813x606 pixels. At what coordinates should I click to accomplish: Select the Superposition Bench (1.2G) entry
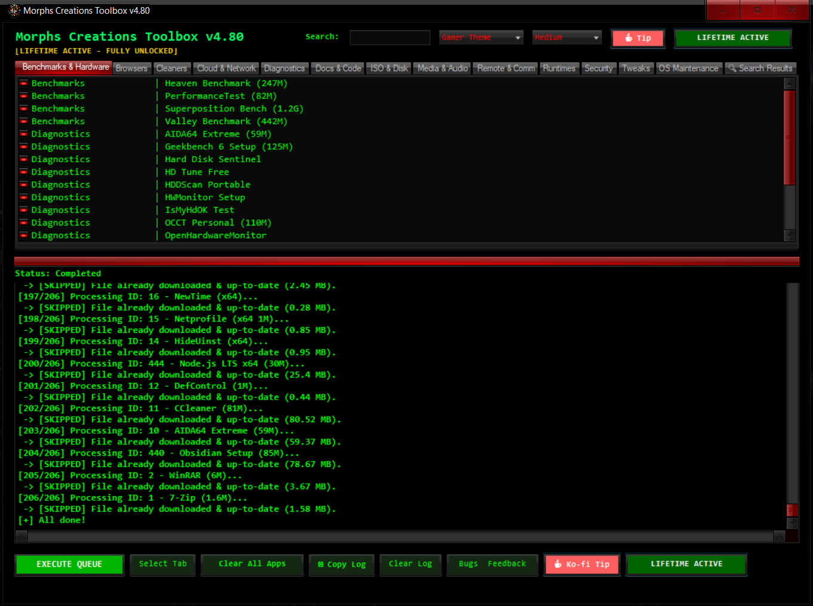(234, 109)
